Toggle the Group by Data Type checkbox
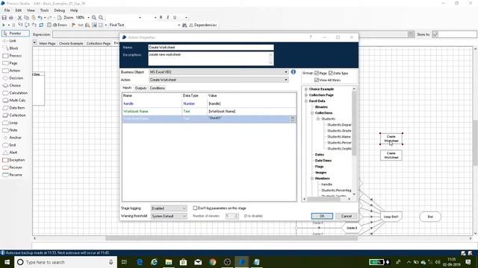Image resolution: width=478 pixels, height=268 pixels. tap(330, 73)
